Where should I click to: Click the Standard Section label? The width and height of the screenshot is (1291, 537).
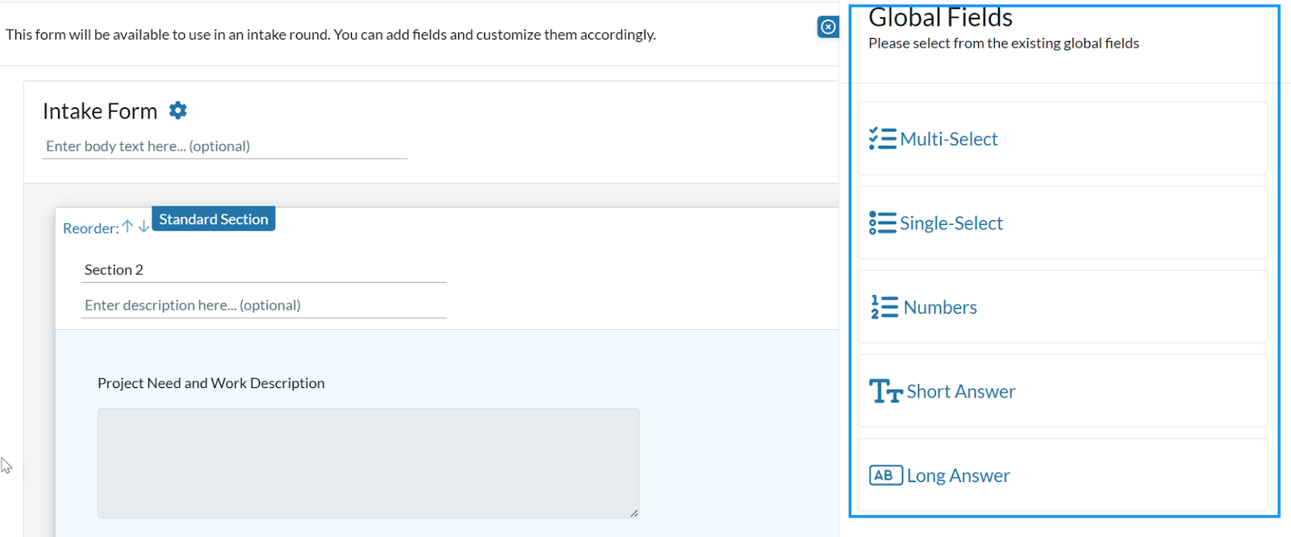pos(212,219)
